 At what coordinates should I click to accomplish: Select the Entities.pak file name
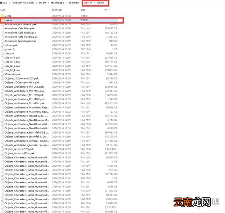pos(11,45)
